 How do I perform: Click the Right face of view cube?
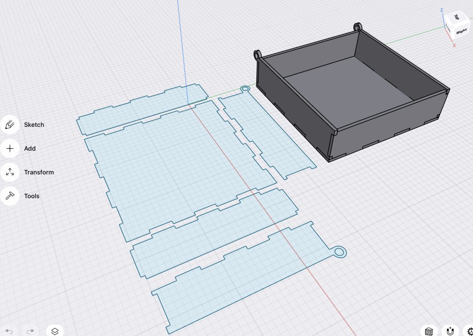click(461, 31)
